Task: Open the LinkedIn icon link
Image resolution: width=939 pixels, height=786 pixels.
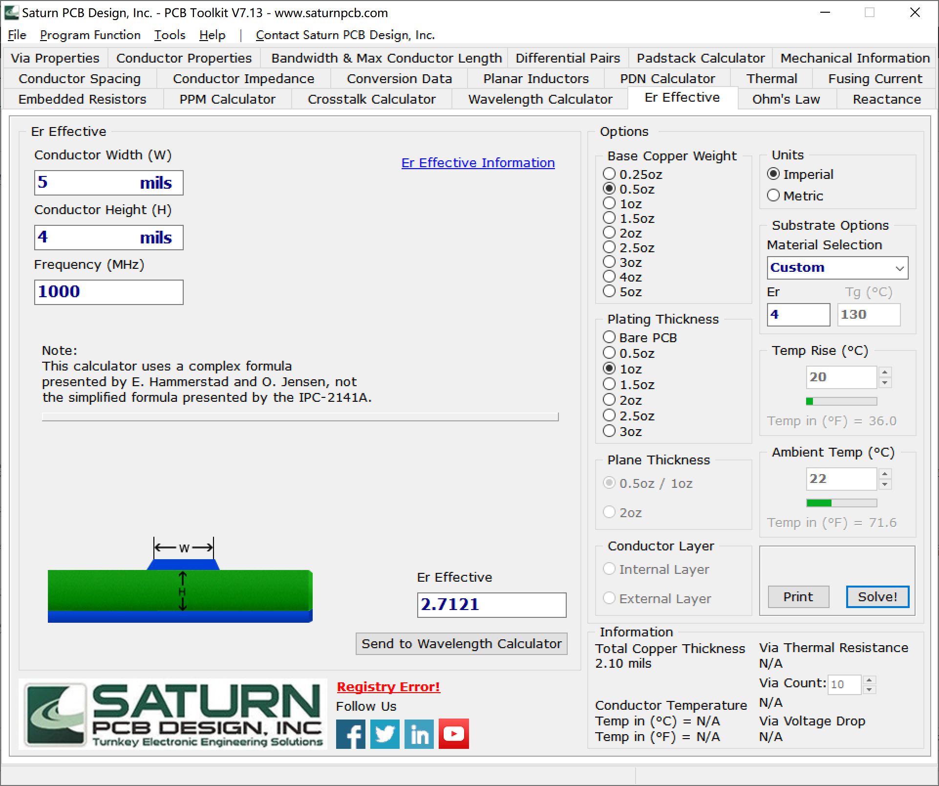Action: (419, 733)
